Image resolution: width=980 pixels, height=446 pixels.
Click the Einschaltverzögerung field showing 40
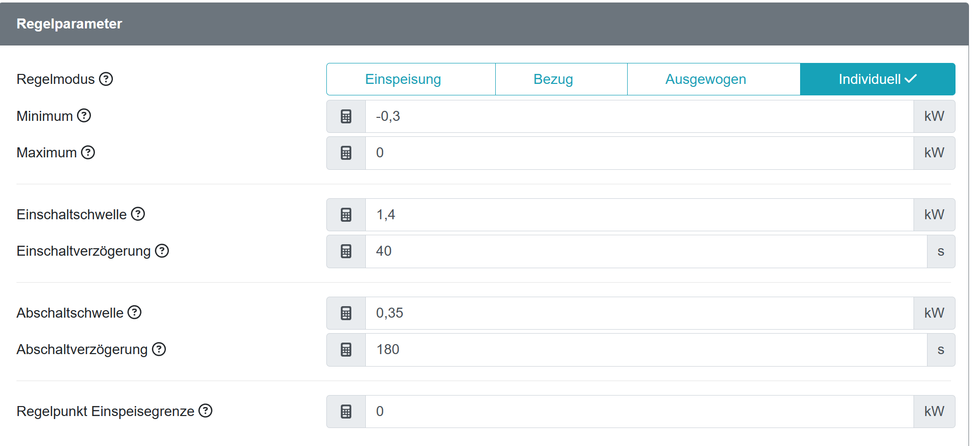point(645,251)
